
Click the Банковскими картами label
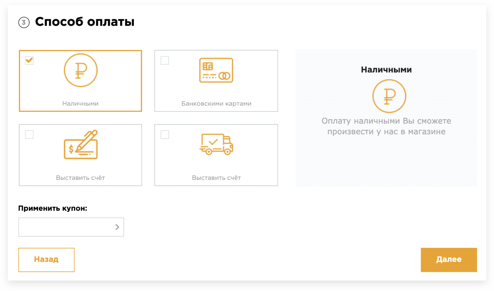(216, 104)
